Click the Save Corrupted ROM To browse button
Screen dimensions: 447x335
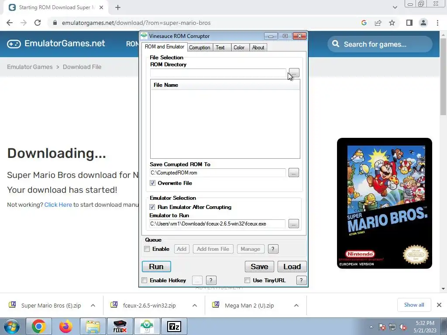click(294, 173)
